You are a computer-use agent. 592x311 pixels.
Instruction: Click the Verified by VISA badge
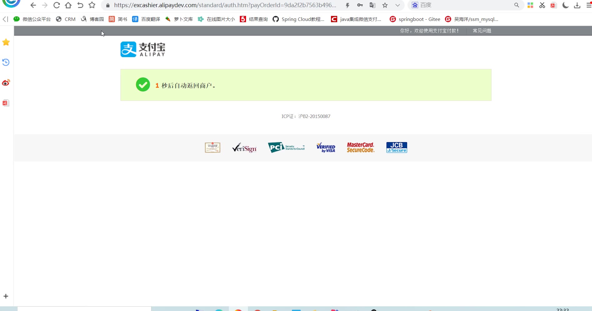326,147
